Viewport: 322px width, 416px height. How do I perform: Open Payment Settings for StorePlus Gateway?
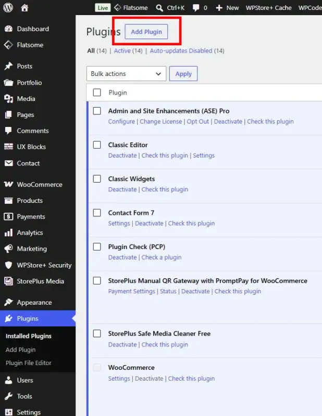[x=132, y=291]
